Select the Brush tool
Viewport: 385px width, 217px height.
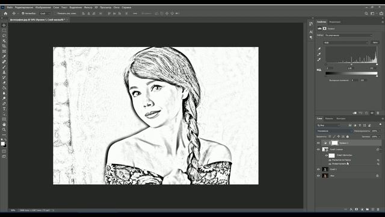pyautogui.click(x=4, y=67)
